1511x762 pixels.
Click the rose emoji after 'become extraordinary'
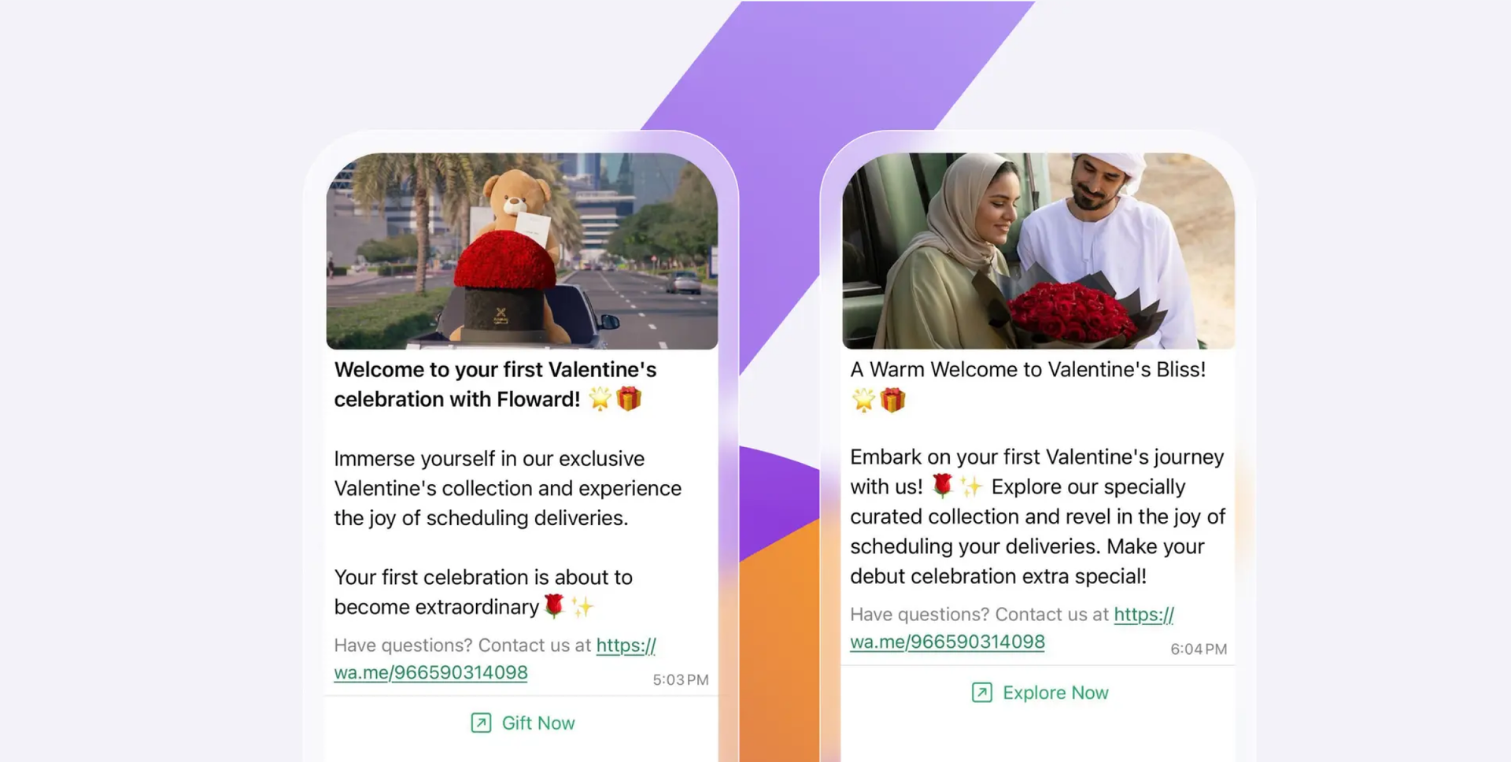tap(554, 605)
